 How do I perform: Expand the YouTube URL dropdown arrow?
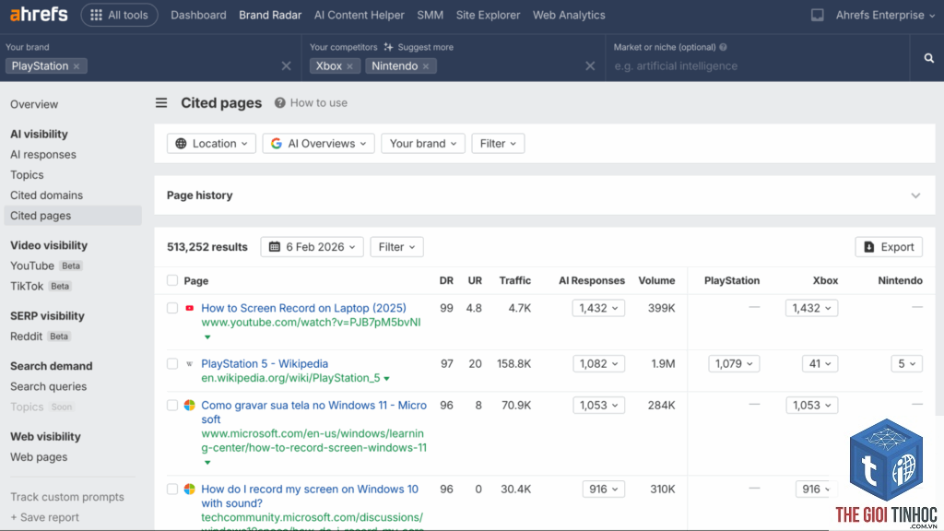[x=207, y=337]
